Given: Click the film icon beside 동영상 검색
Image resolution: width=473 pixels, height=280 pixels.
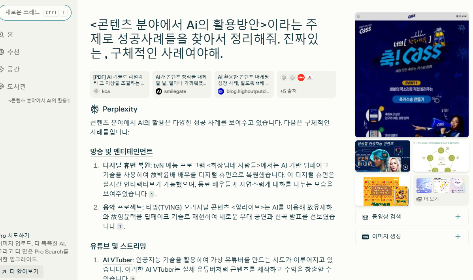Looking at the screenshot, I should tap(365, 217).
